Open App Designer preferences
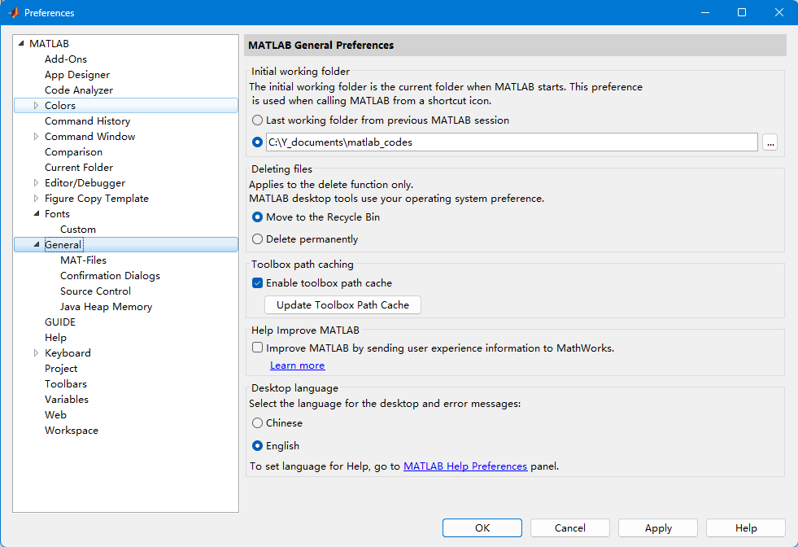 [x=76, y=74]
